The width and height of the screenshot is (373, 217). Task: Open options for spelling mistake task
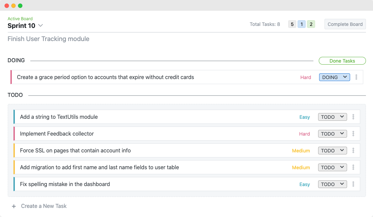click(x=353, y=184)
